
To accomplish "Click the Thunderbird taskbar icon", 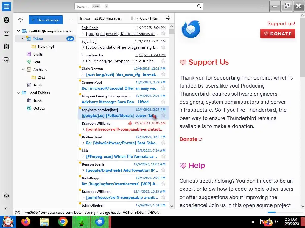I will pyautogui.click(x=100, y=221).
